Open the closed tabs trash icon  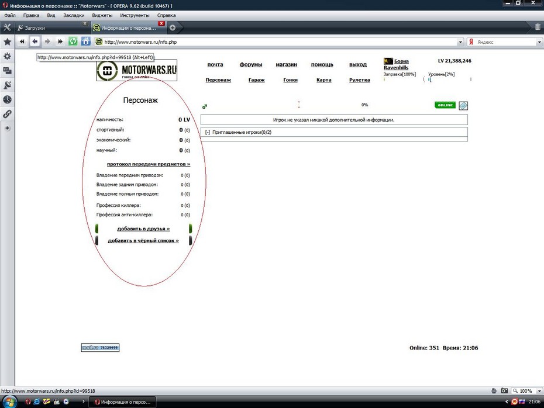click(x=538, y=27)
